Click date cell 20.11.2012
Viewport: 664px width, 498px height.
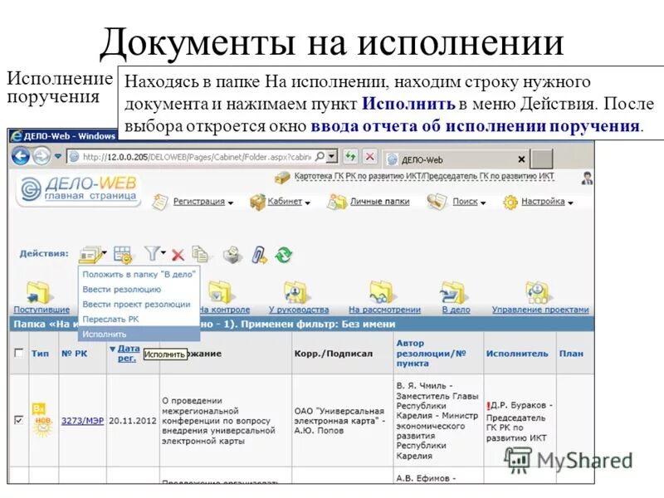tap(133, 421)
